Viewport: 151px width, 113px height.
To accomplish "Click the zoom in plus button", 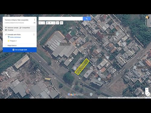I will click(x=147, y=89).
